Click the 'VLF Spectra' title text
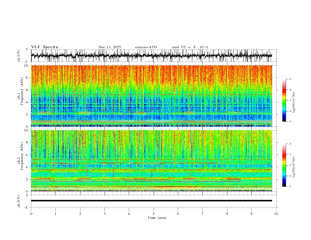311x240 pixels. pos(44,47)
